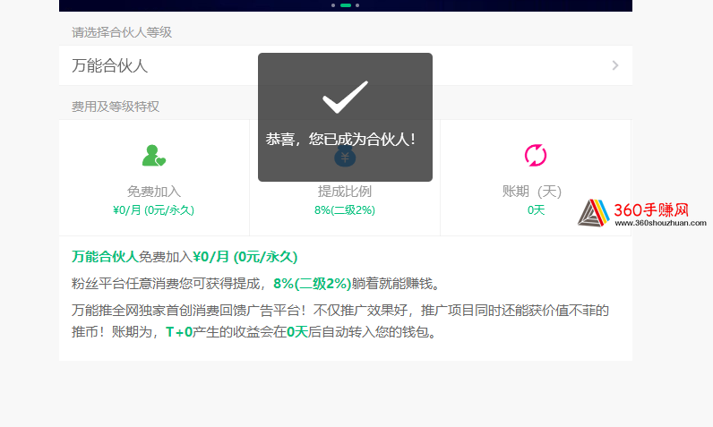The width and height of the screenshot is (713, 427).
Task: Click the 0天 value under 账期
Action: (536, 210)
